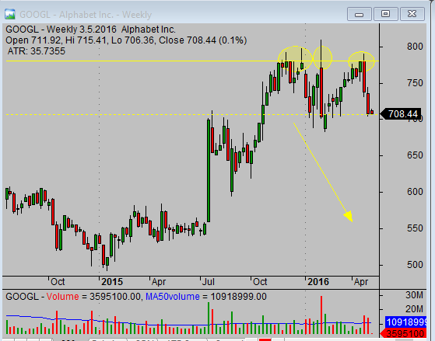Click the 550 price axis label
Image resolution: width=435 pixels, height=341 pixels.
[x=415, y=228]
